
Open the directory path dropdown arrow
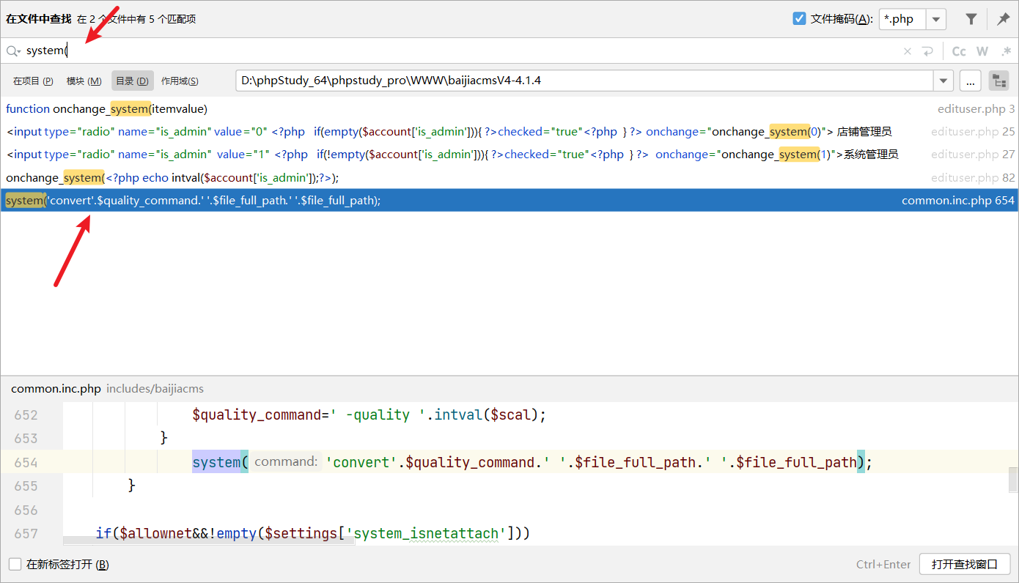coord(943,81)
